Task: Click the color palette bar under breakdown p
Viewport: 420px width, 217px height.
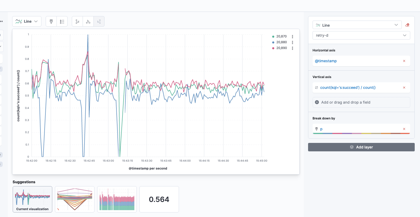Action: coord(361,133)
